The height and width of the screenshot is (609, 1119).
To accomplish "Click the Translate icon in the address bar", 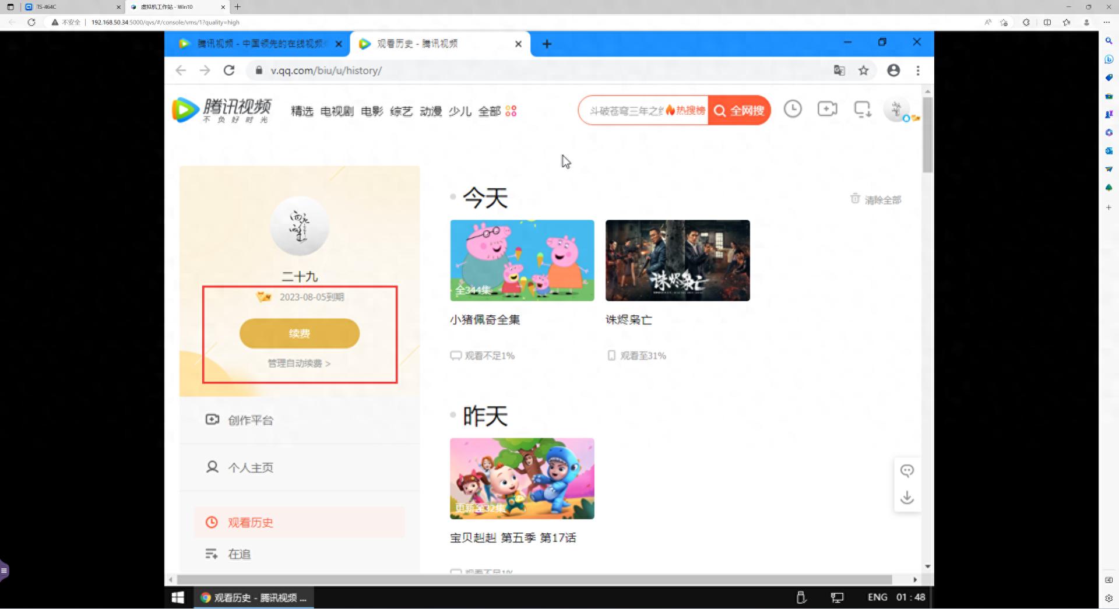I will click(x=839, y=70).
